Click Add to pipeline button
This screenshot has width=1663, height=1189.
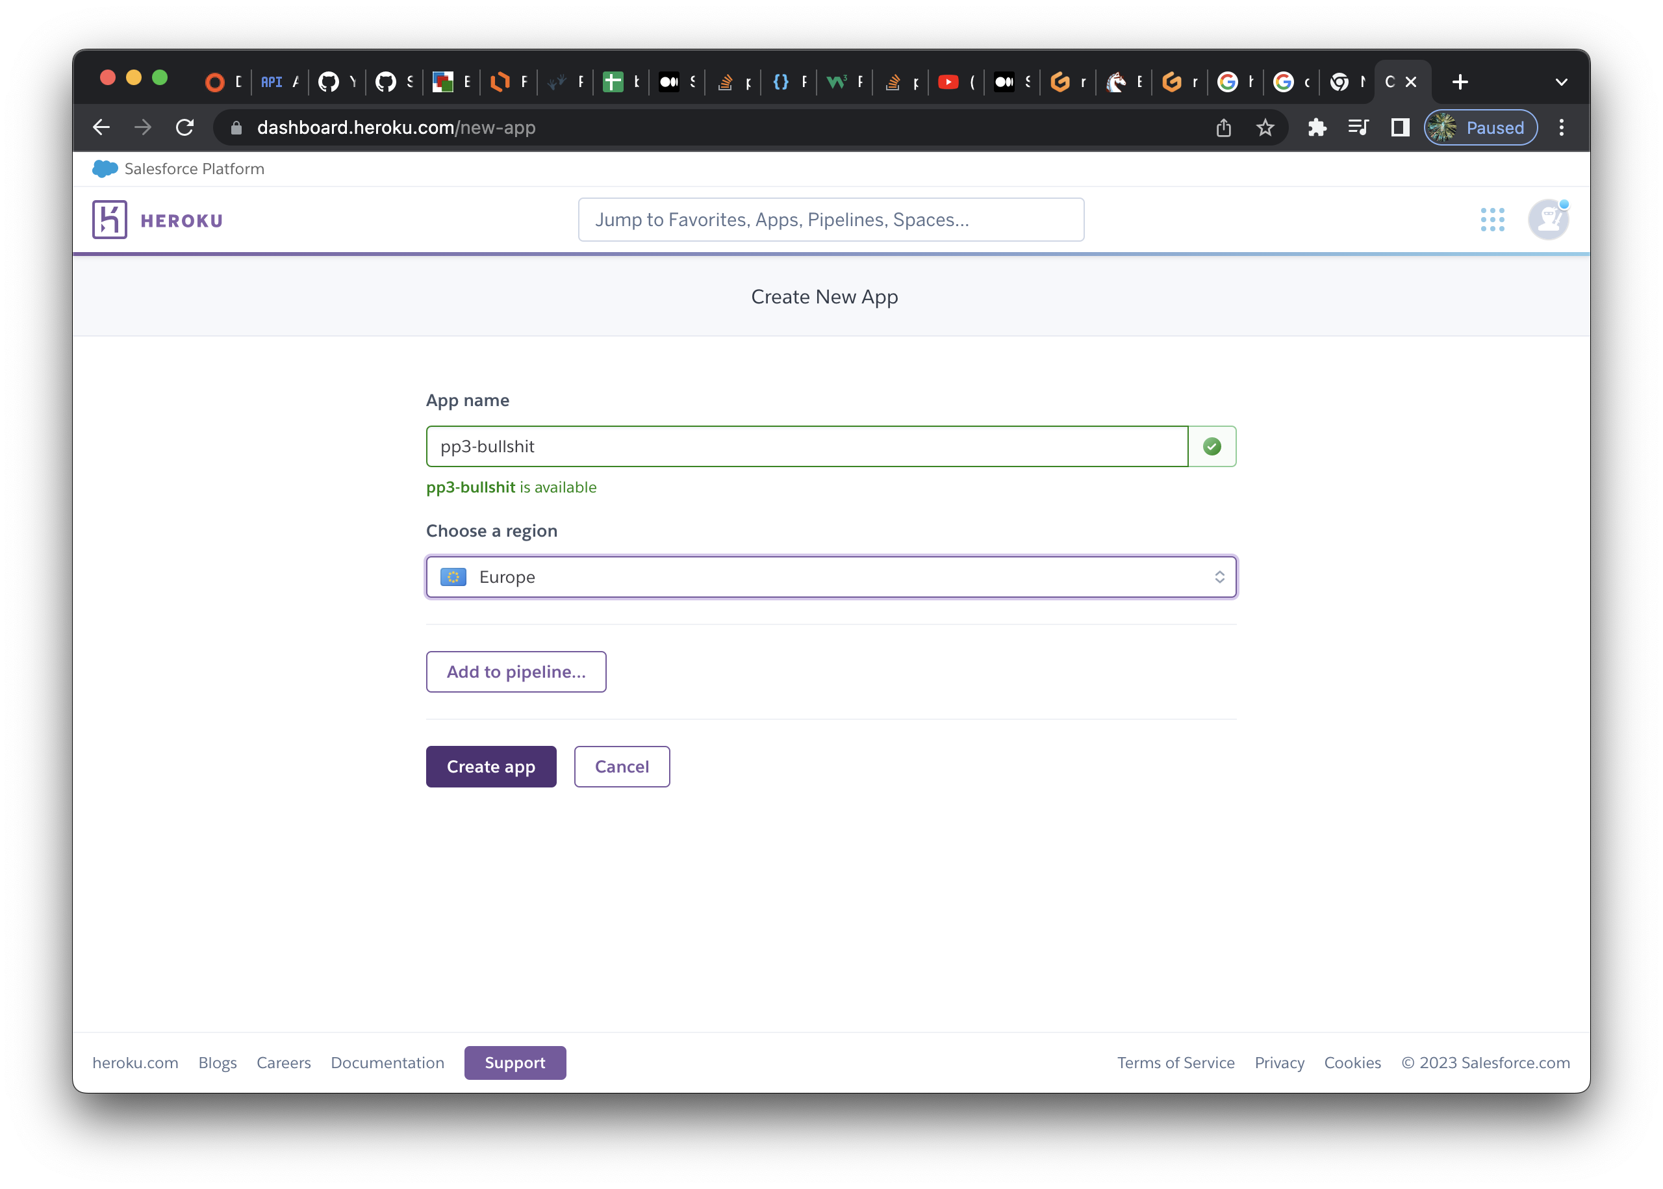point(515,671)
